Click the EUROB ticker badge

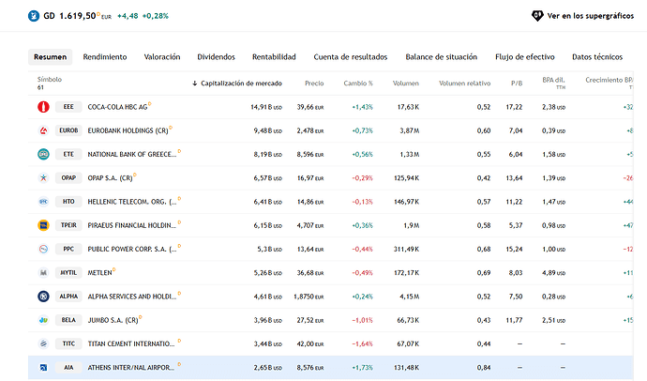68,130
